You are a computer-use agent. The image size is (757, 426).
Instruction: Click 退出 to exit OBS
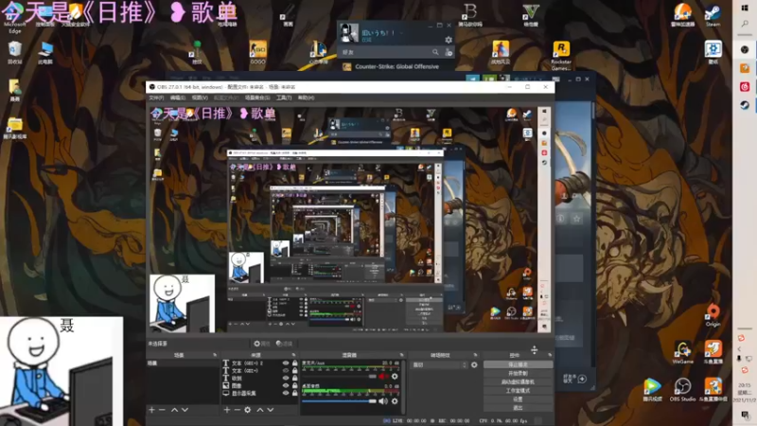[518, 408]
